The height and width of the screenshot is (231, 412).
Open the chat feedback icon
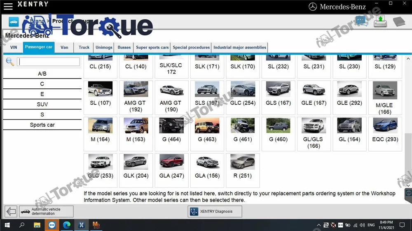(x=362, y=21)
